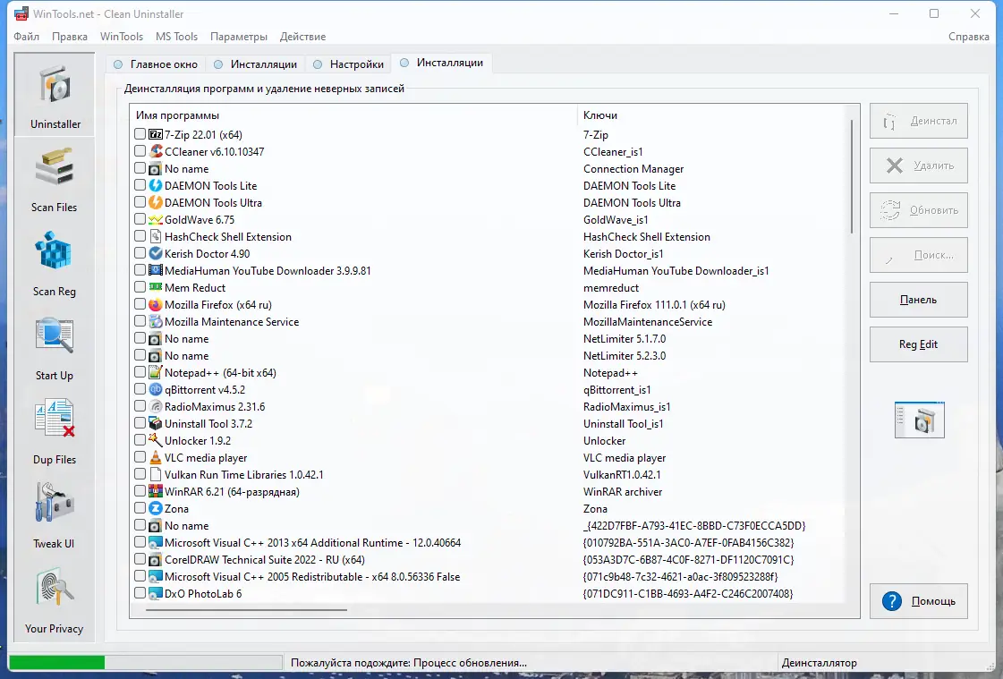Open Scan Files from the sidebar

54,177
